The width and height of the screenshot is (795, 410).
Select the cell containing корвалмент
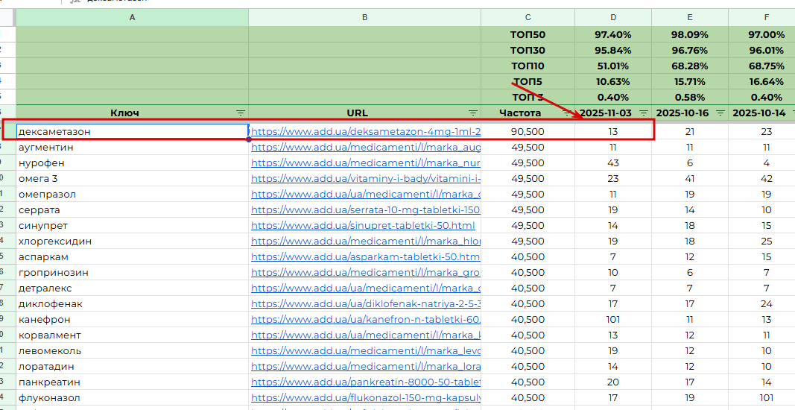tap(133, 335)
